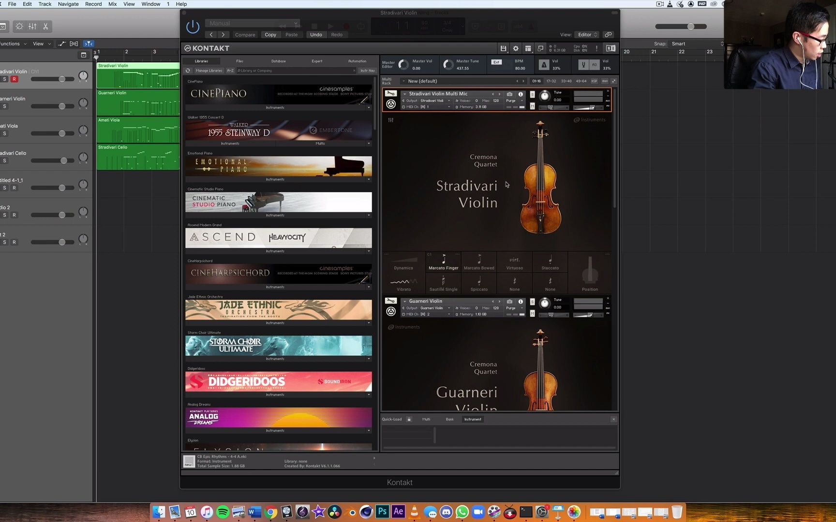This screenshot has height=522, width=836.
Task: Open Kontakt save menu floppy disk icon
Action: [503, 48]
